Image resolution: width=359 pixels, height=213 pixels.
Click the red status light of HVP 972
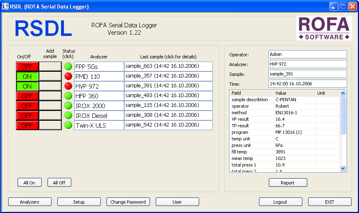68,86
